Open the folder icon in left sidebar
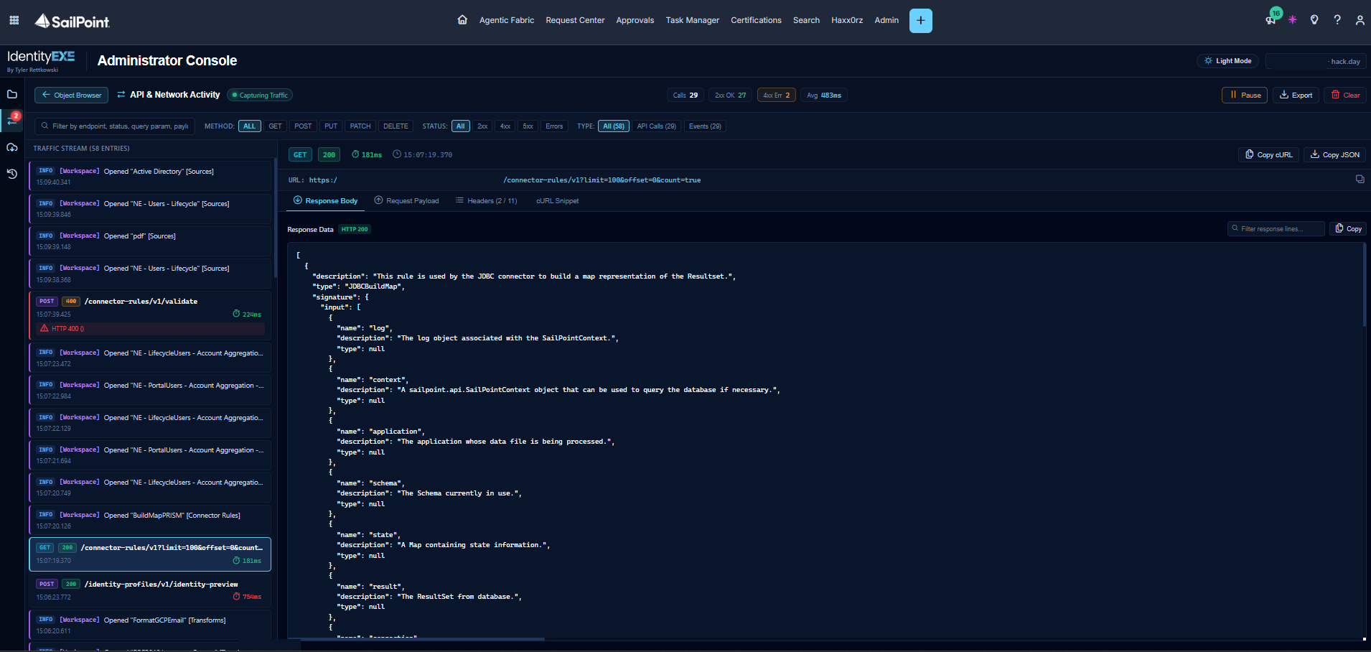 (12, 94)
